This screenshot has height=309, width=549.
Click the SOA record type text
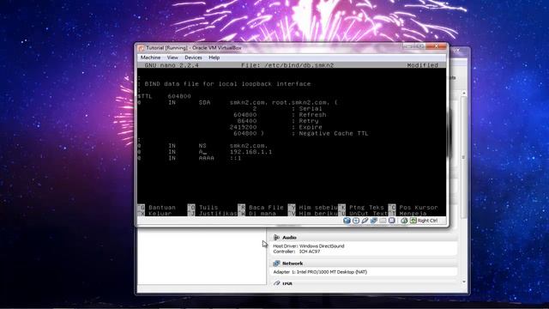tap(204, 103)
